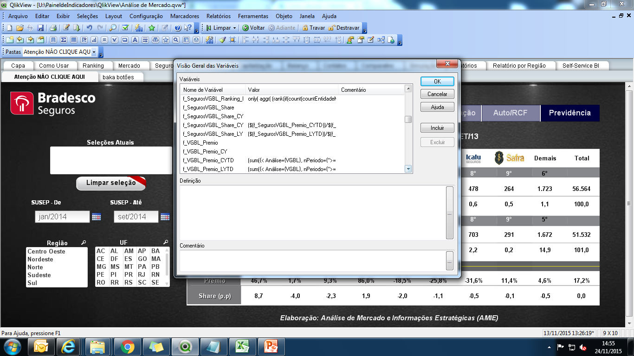The height and width of the screenshot is (356, 634).
Task: Click the Create Table Box icon
Action: [74, 40]
